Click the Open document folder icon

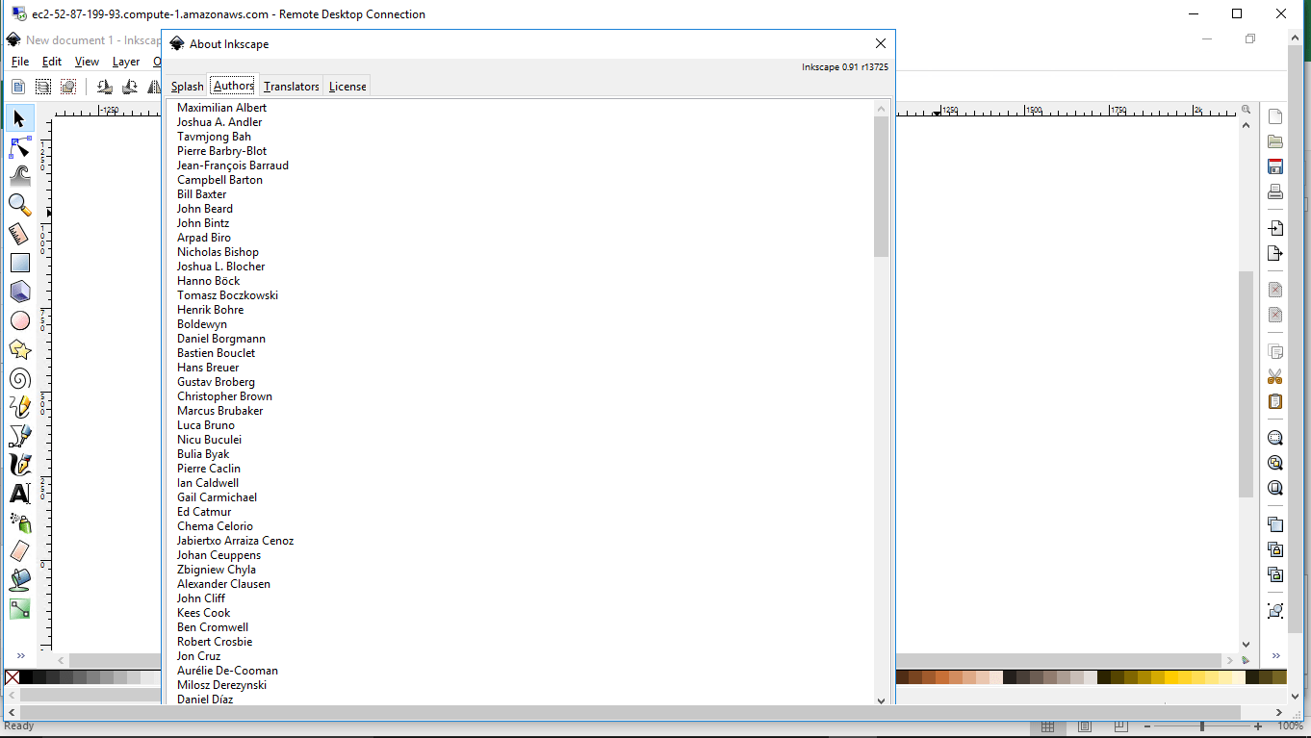coord(1275,141)
